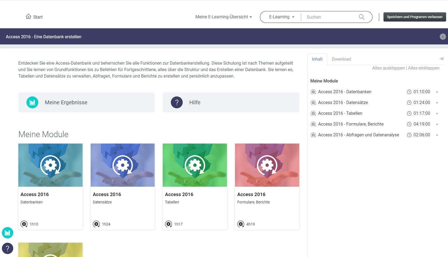Open the Meine E-Learning-Übersicht dropdown

click(223, 17)
